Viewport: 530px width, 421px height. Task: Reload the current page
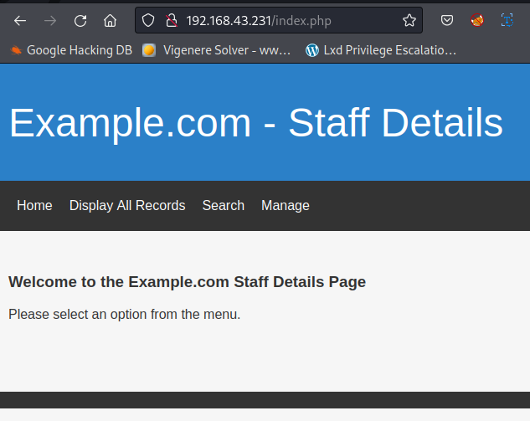coord(80,21)
